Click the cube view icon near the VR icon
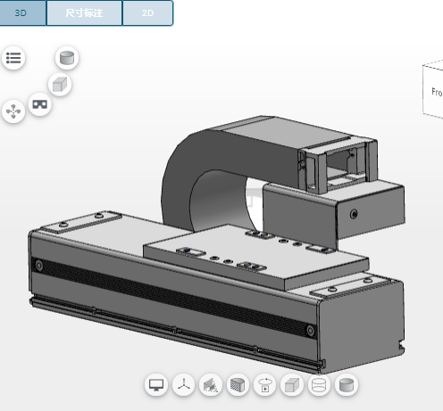The image size is (443, 411). (x=60, y=85)
